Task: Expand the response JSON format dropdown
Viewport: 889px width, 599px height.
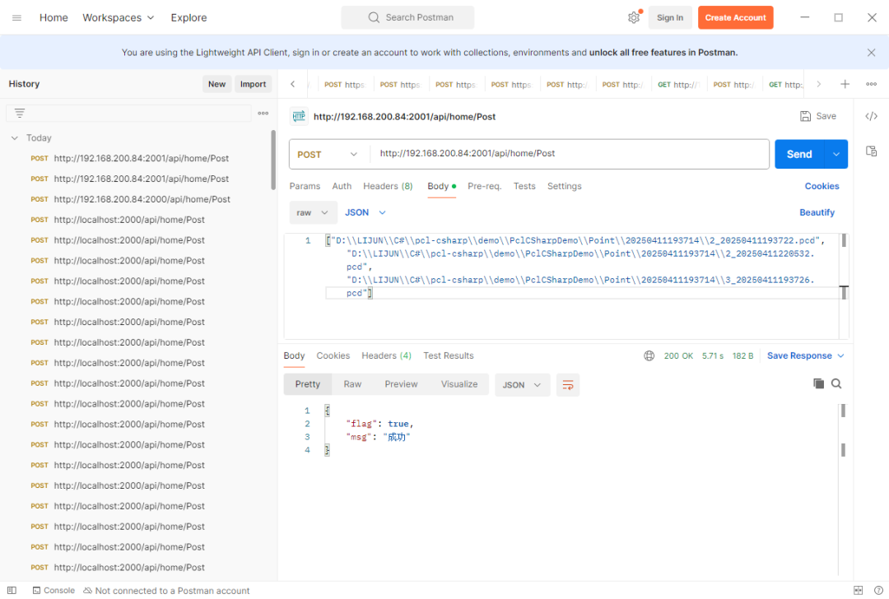Action: [x=522, y=384]
